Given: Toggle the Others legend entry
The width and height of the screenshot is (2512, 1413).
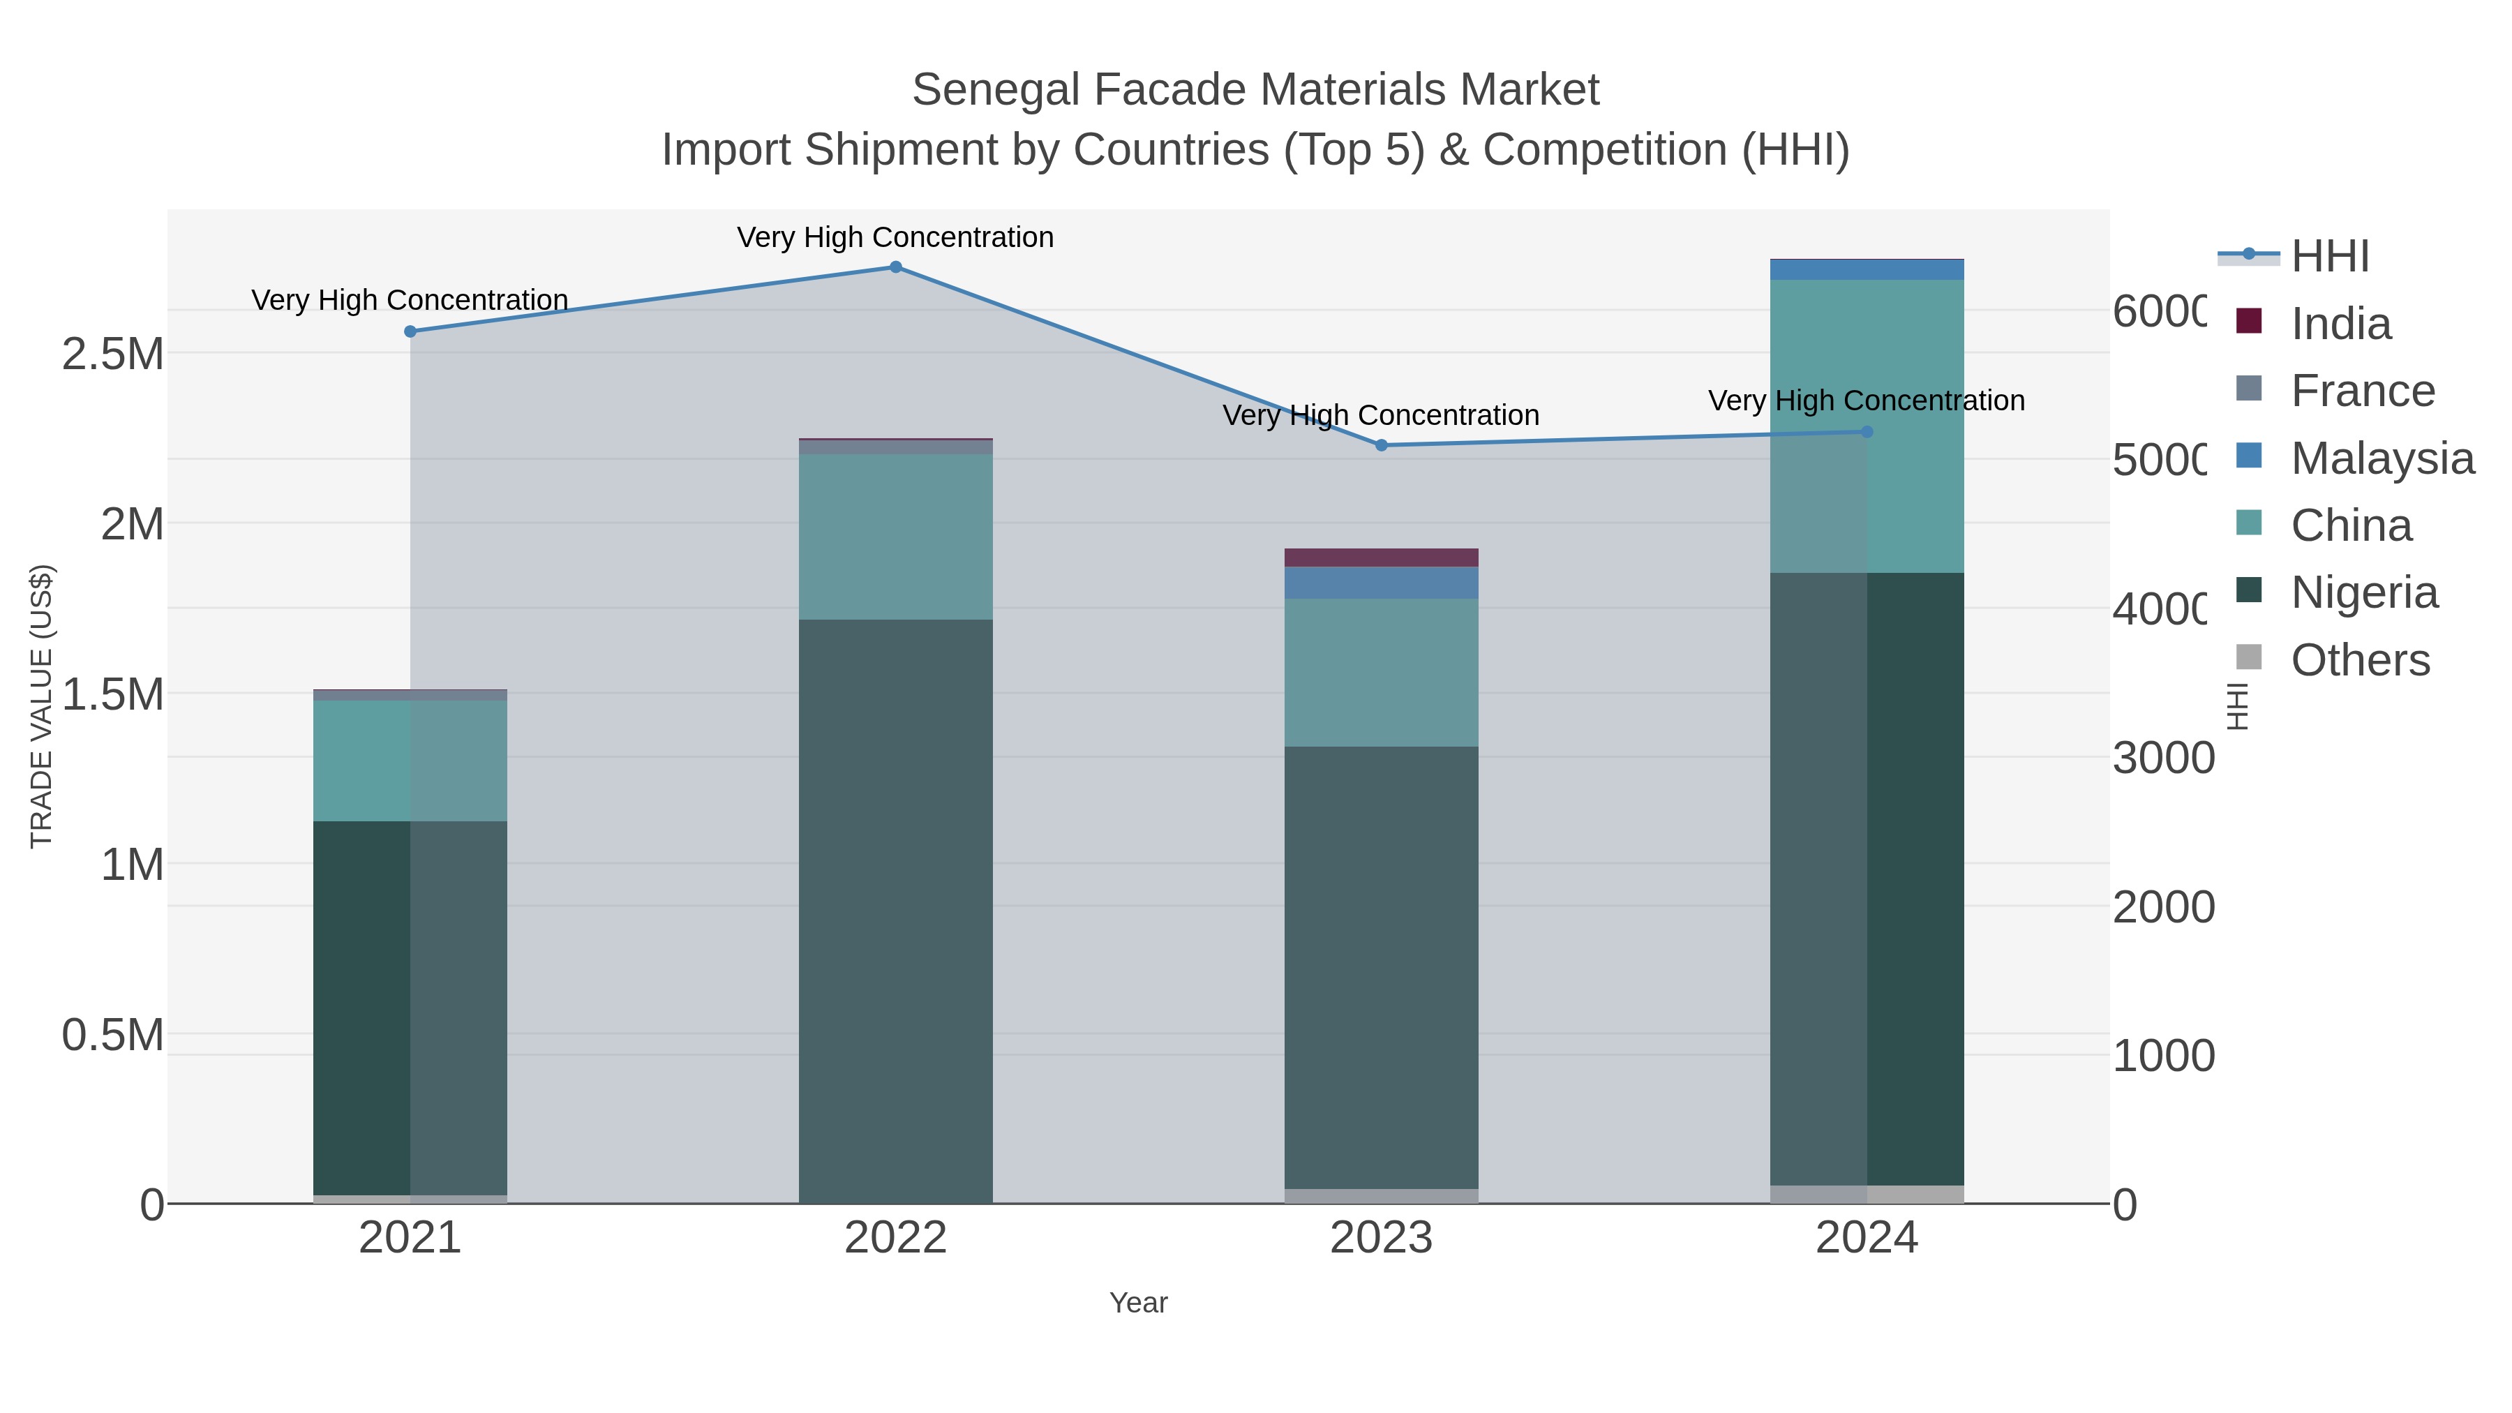Looking at the screenshot, I should (x=2333, y=660).
